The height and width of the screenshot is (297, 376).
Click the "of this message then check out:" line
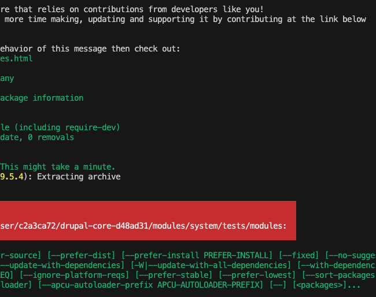[108, 49]
